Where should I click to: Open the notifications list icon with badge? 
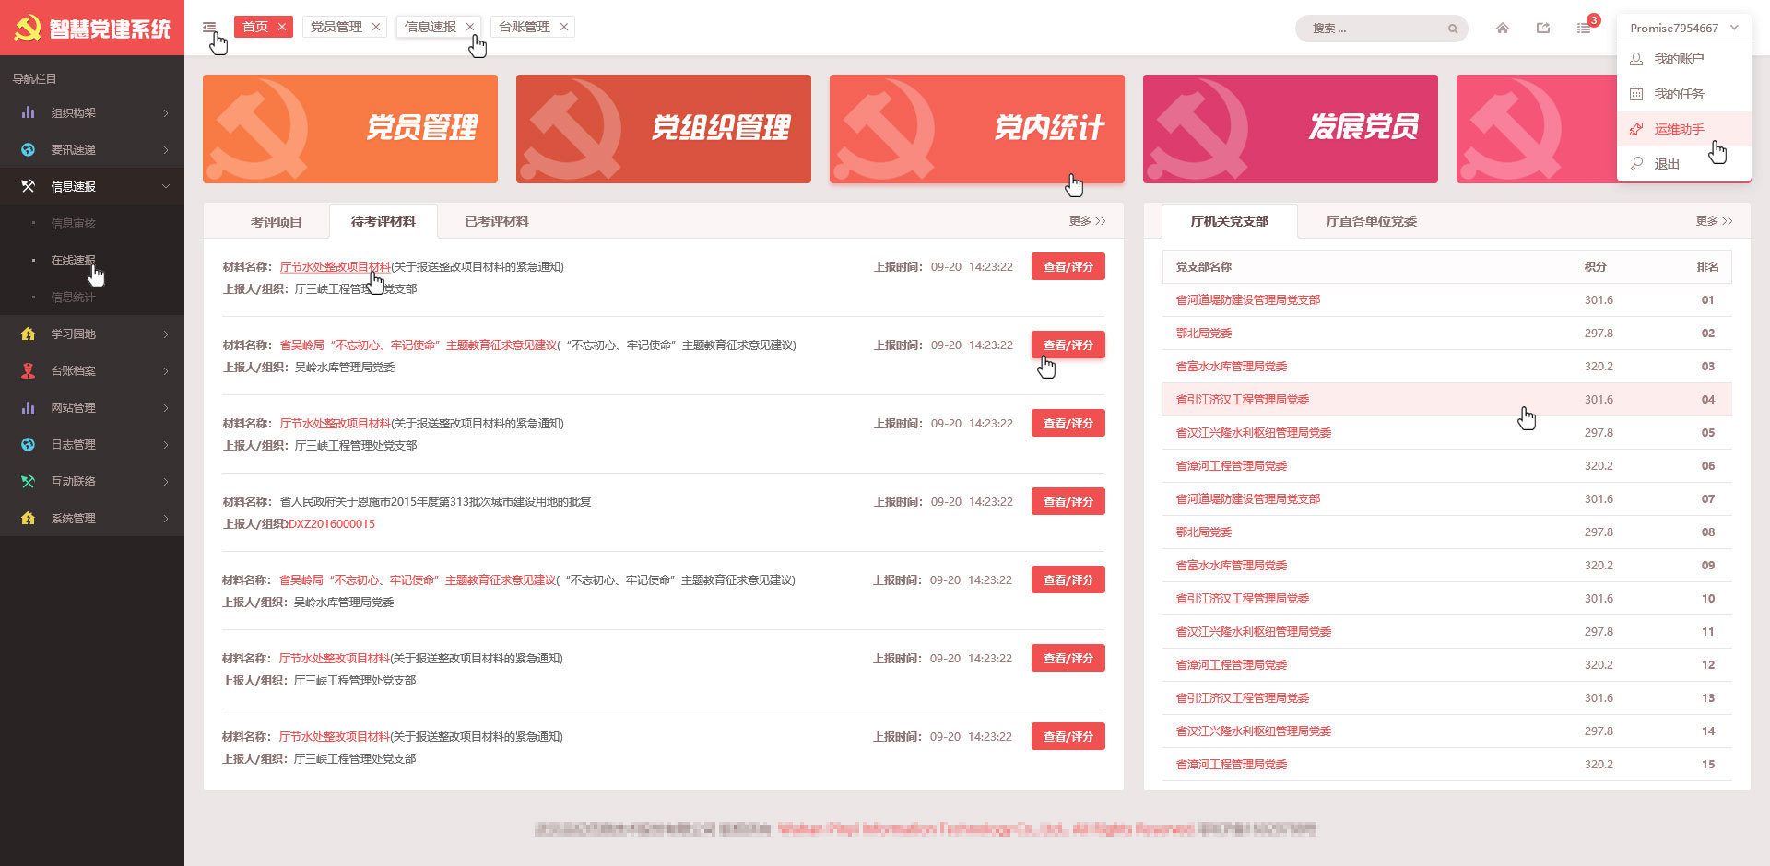[1584, 28]
